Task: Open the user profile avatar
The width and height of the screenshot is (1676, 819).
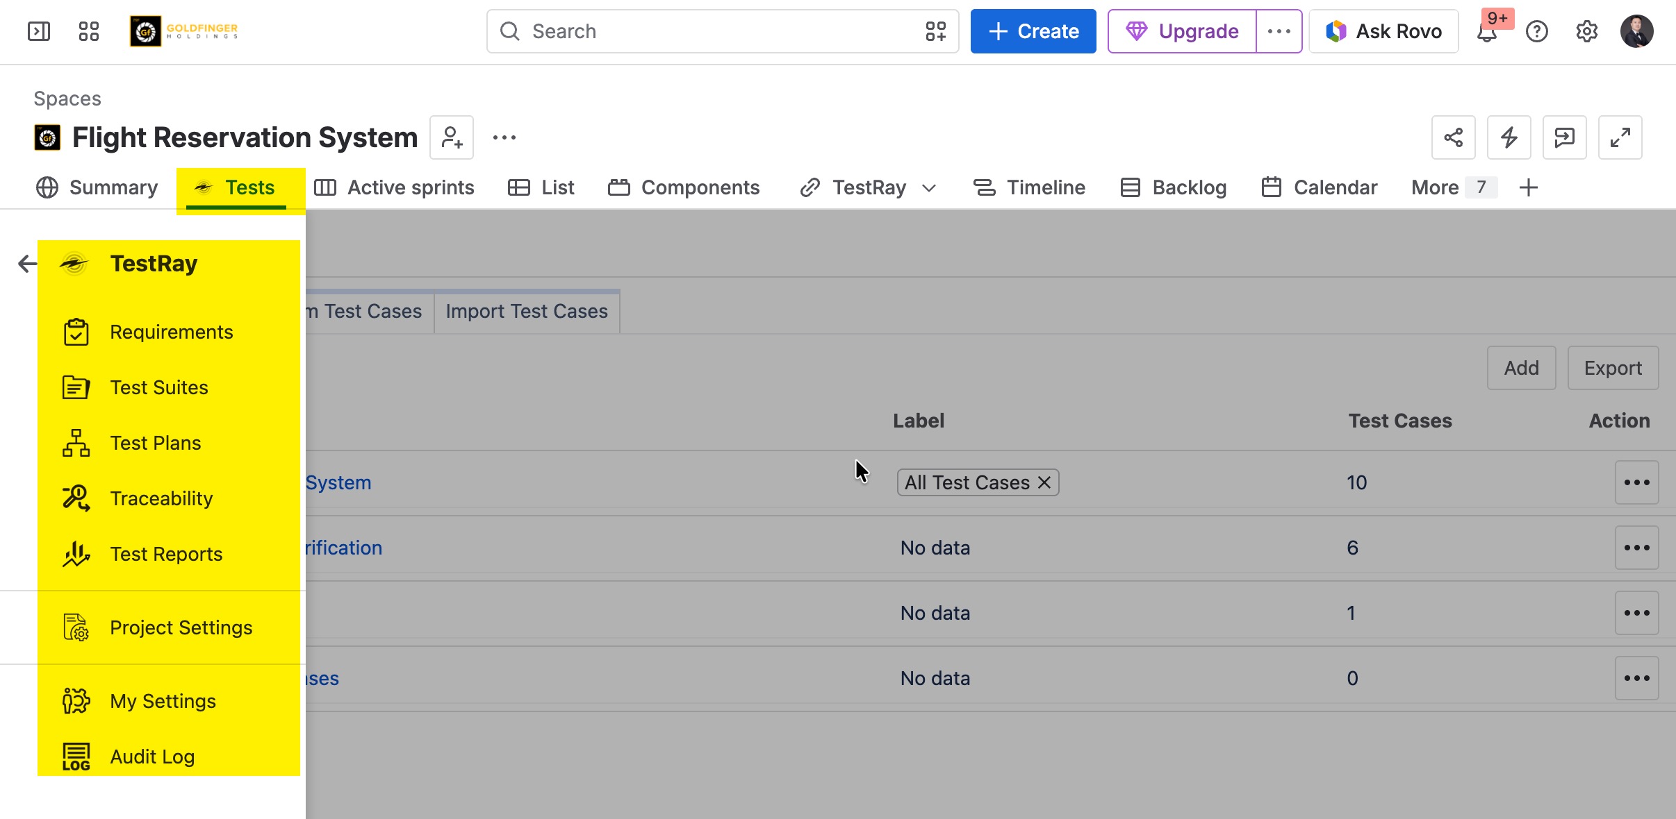Action: coord(1637,31)
